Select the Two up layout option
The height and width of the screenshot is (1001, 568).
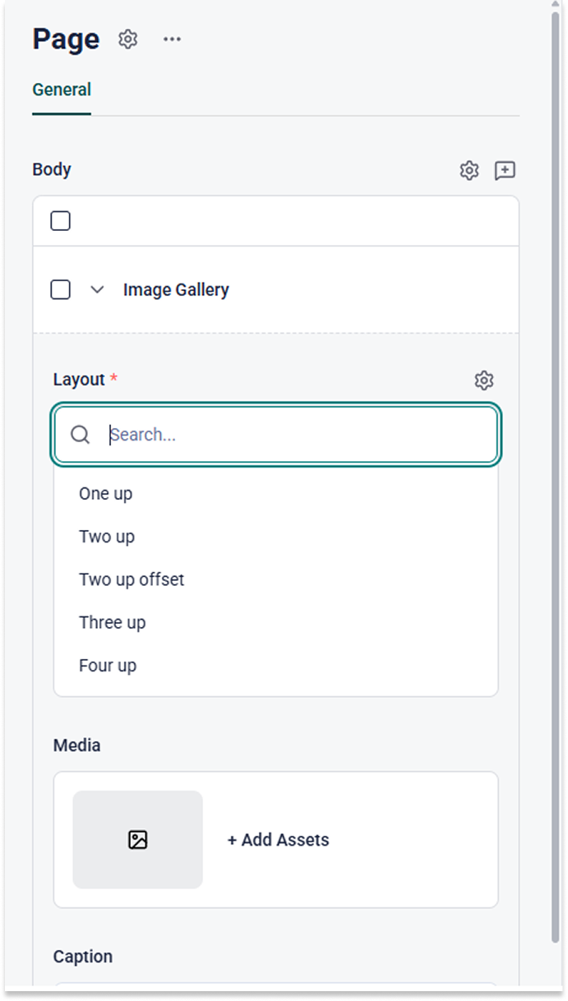tap(107, 536)
